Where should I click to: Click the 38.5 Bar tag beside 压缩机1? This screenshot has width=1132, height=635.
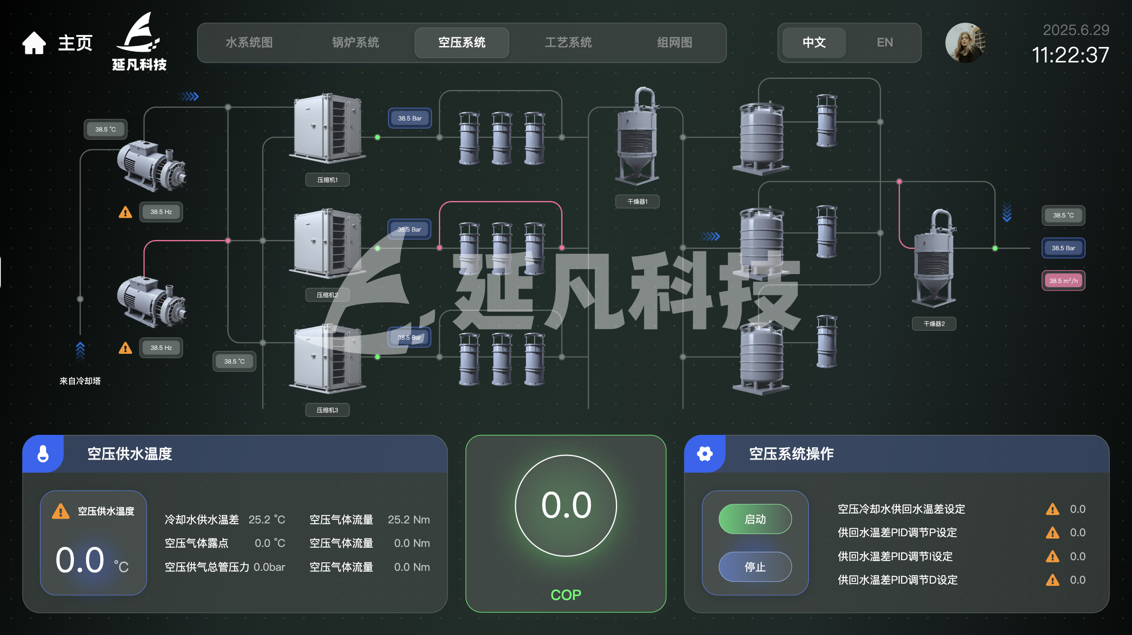click(410, 118)
